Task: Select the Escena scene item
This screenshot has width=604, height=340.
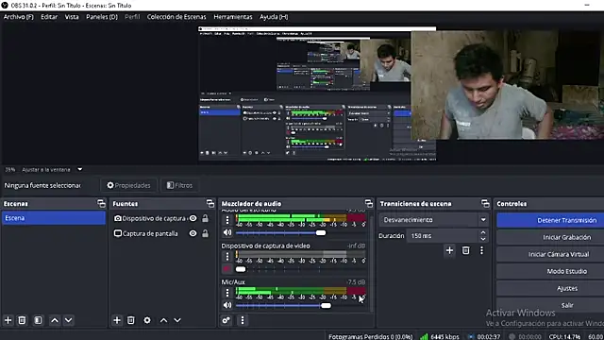Action: pyautogui.click(x=54, y=218)
